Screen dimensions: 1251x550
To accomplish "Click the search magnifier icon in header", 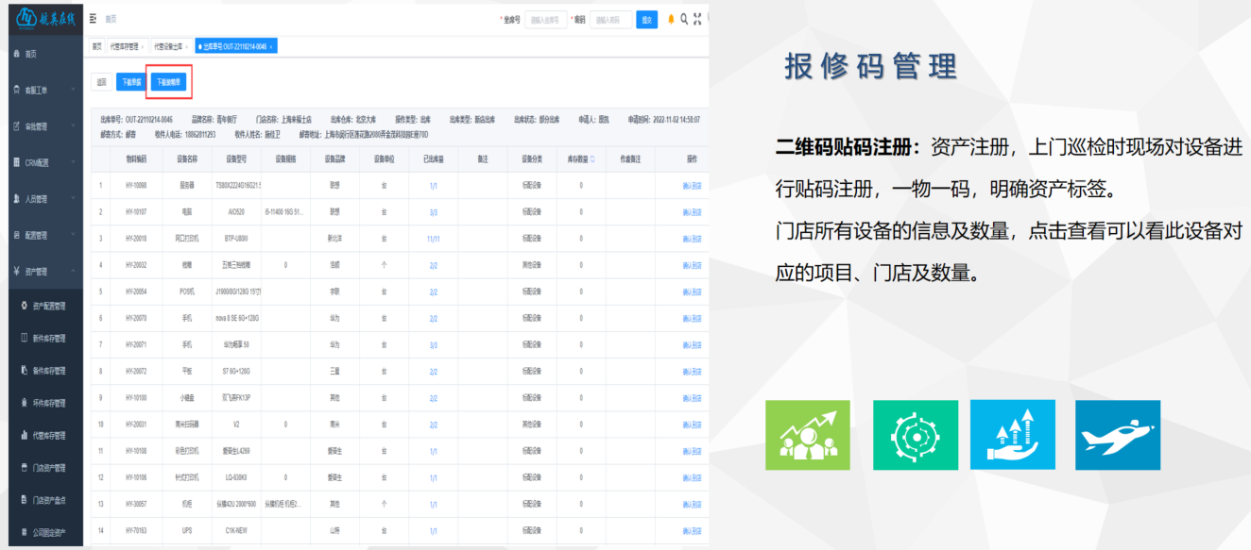I will pos(684,19).
